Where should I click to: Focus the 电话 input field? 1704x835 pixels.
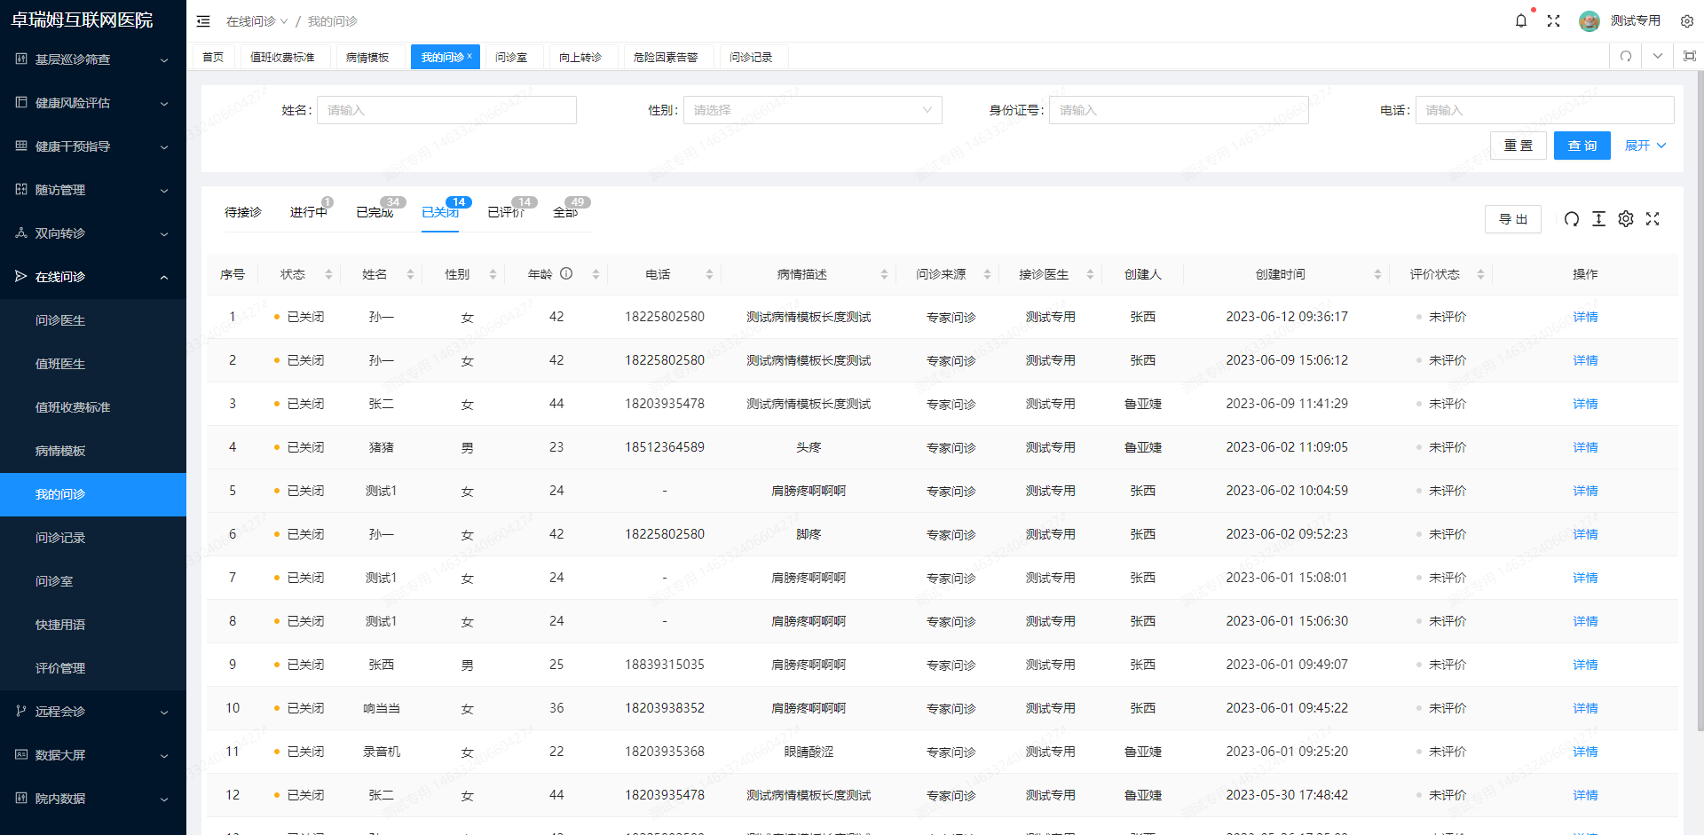(x=1544, y=110)
